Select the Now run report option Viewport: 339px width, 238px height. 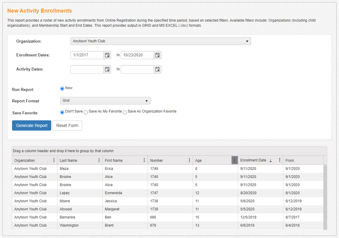tap(62, 89)
